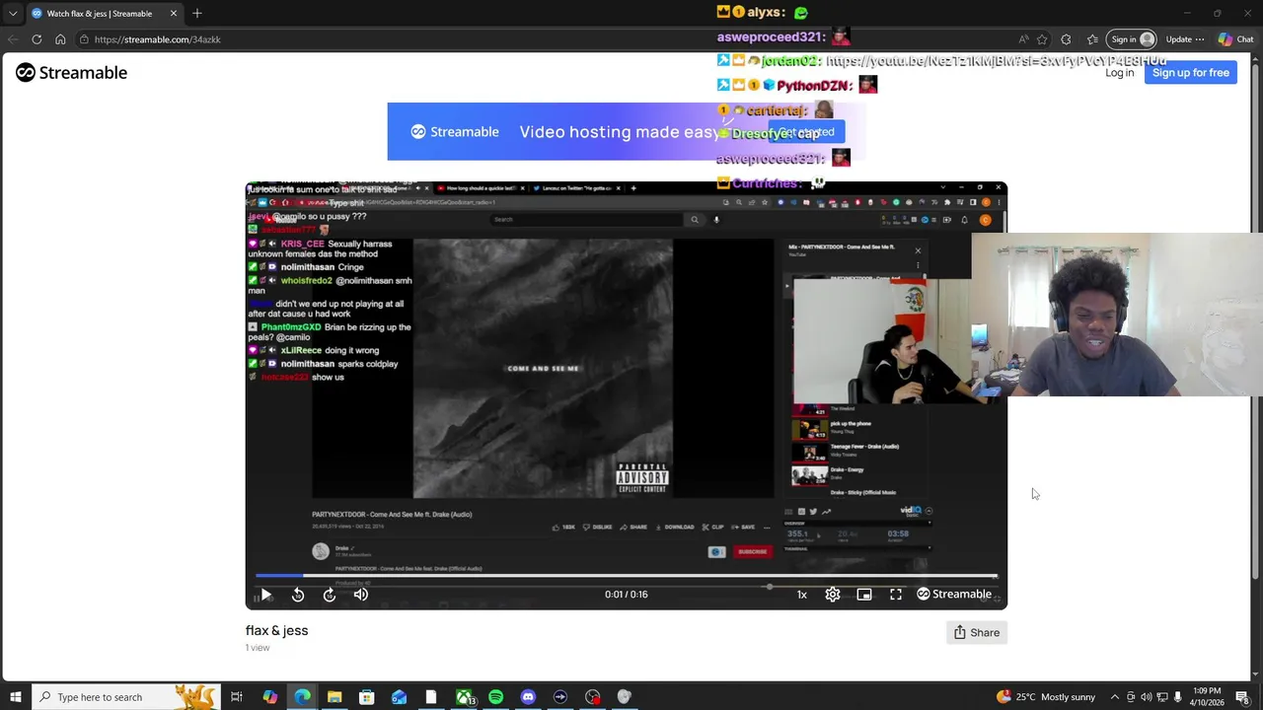Show hidden system tray icons
The width and height of the screenshot is (1263, 710).
(x=1115, y=697)
